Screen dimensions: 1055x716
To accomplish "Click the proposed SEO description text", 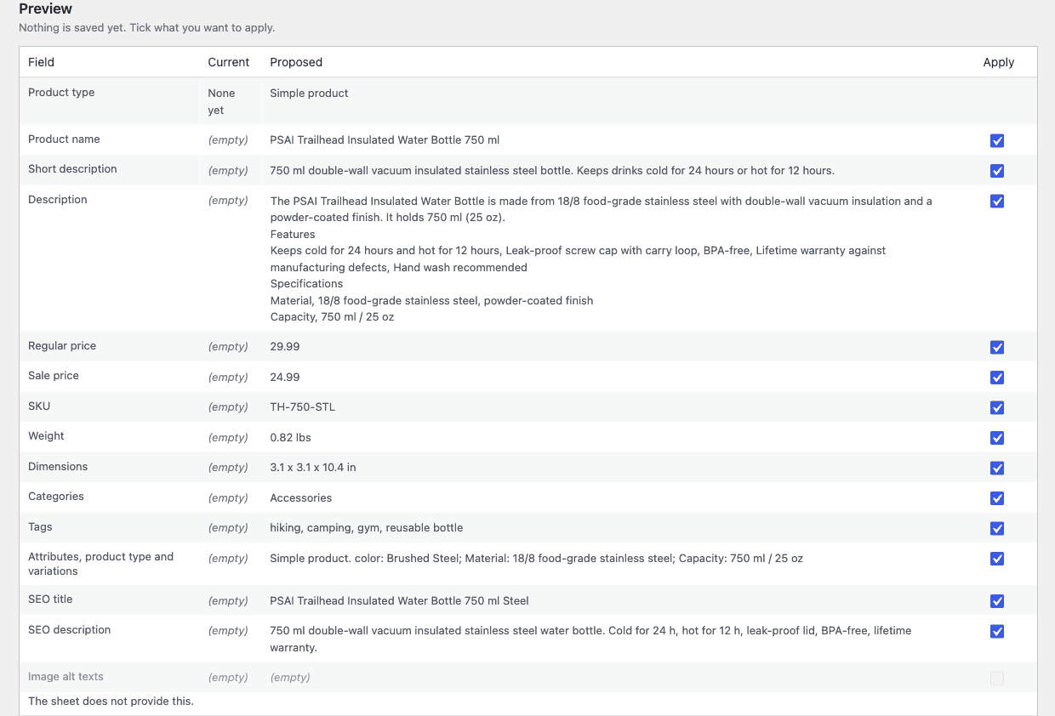I will pyautogui.click(x=590, y=639).
